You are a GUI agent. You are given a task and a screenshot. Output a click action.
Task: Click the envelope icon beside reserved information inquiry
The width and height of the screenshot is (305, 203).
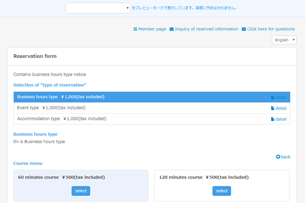point(171,29)
